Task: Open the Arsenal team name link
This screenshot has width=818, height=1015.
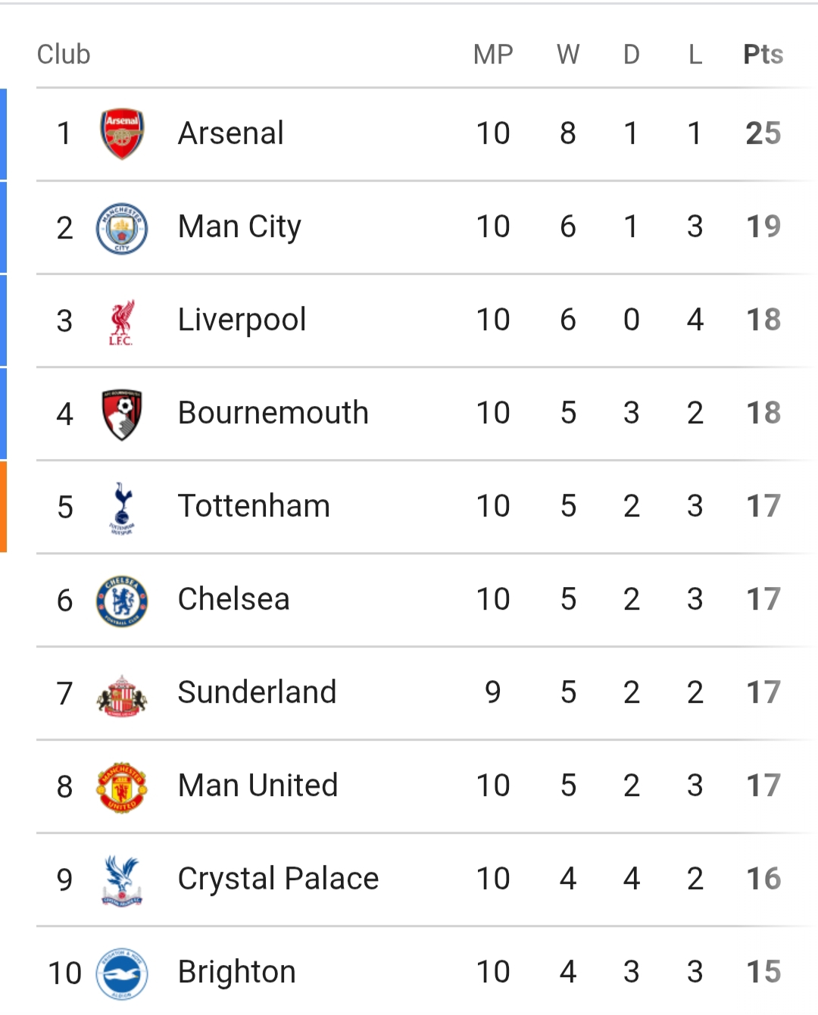Action: (x=231, y=133)
